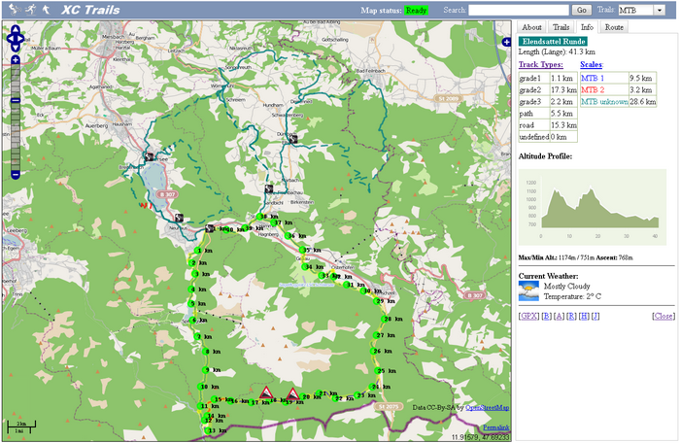Click the MTB trail icon north of Schliersee lake

pyautogui.click(x=150, y=156)
